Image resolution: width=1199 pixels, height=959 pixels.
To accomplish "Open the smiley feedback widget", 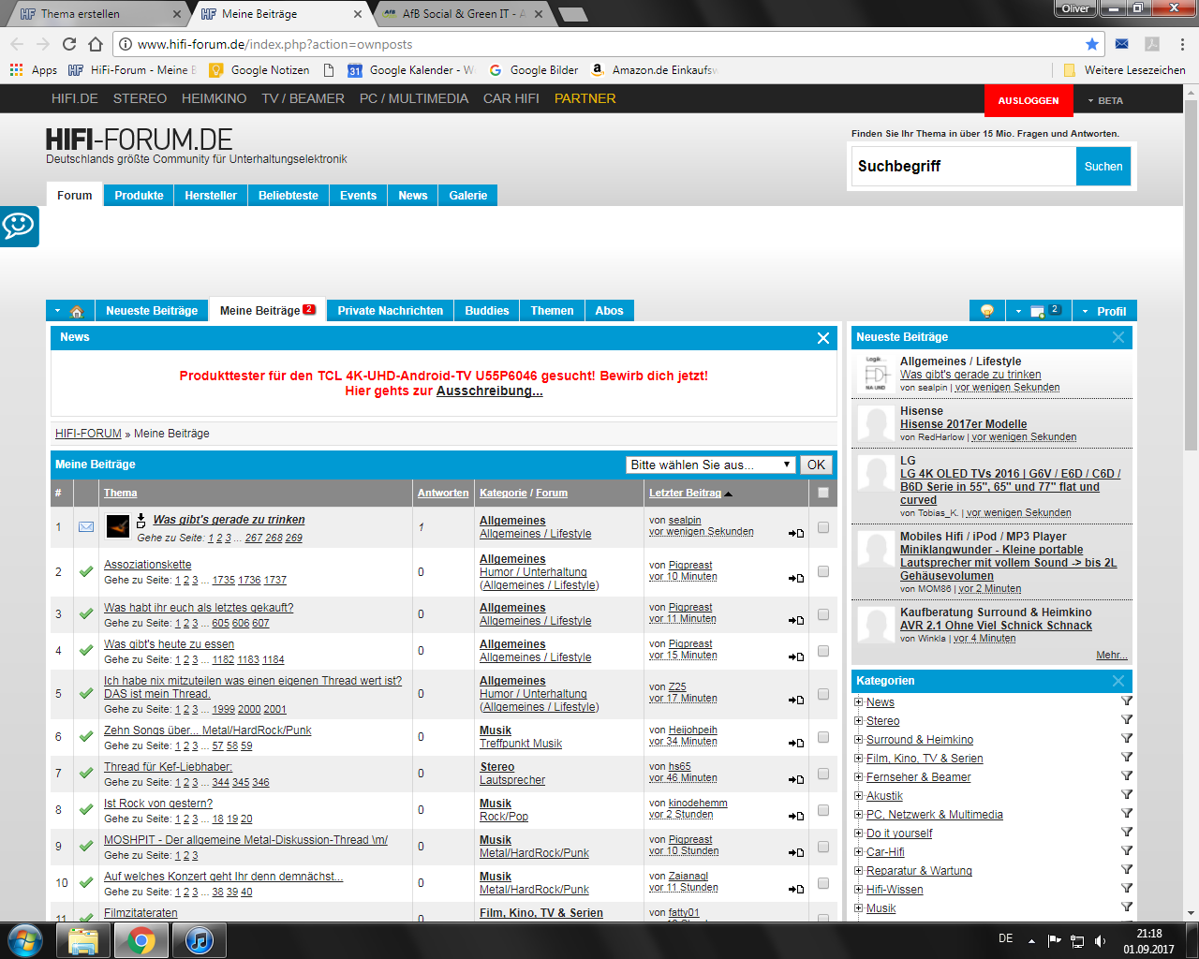I will (19, 226).
